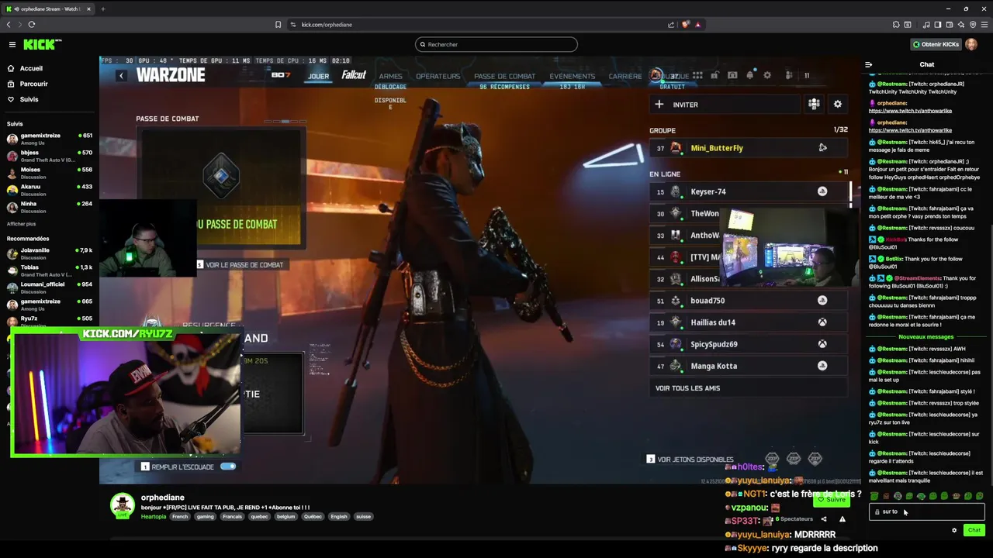This screenshot has height=558, width=993.
Task: Open orphediane streamer avatar
Action: point(122,505)
